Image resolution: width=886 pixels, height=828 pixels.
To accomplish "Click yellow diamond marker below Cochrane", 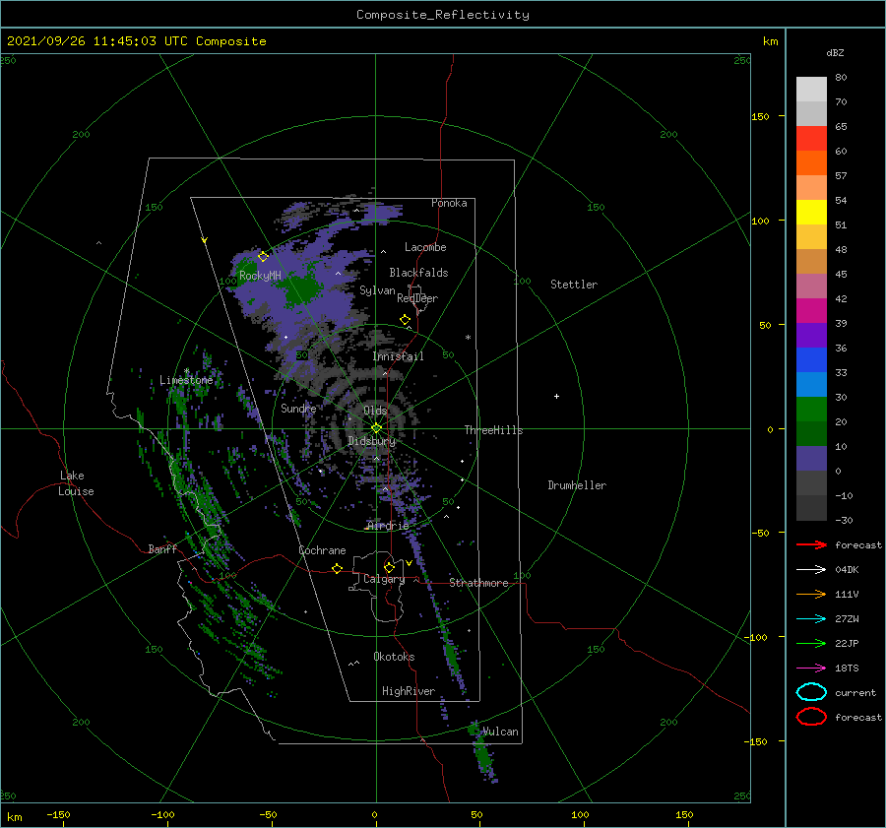I will coord(338,568).
